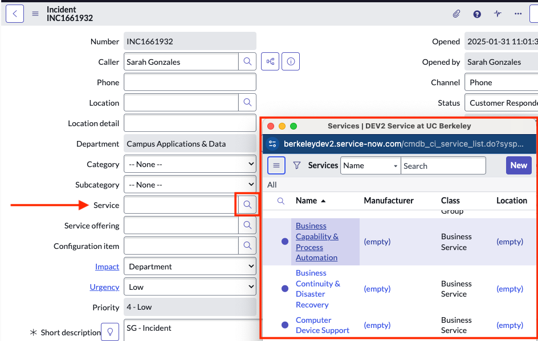Preview Caller record info icon
This screenshot has height=341, width=538.
291,61
